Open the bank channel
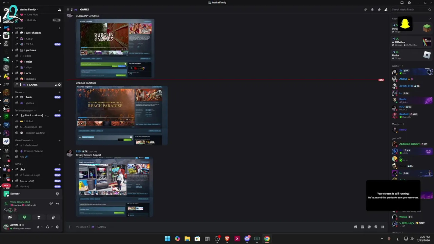Viewport: 434px width, 244px height. pos(38,97)
